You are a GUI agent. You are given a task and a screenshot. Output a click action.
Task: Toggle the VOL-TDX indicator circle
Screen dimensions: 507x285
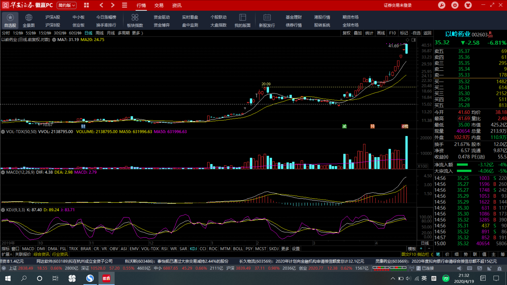[x=3, y=132]
